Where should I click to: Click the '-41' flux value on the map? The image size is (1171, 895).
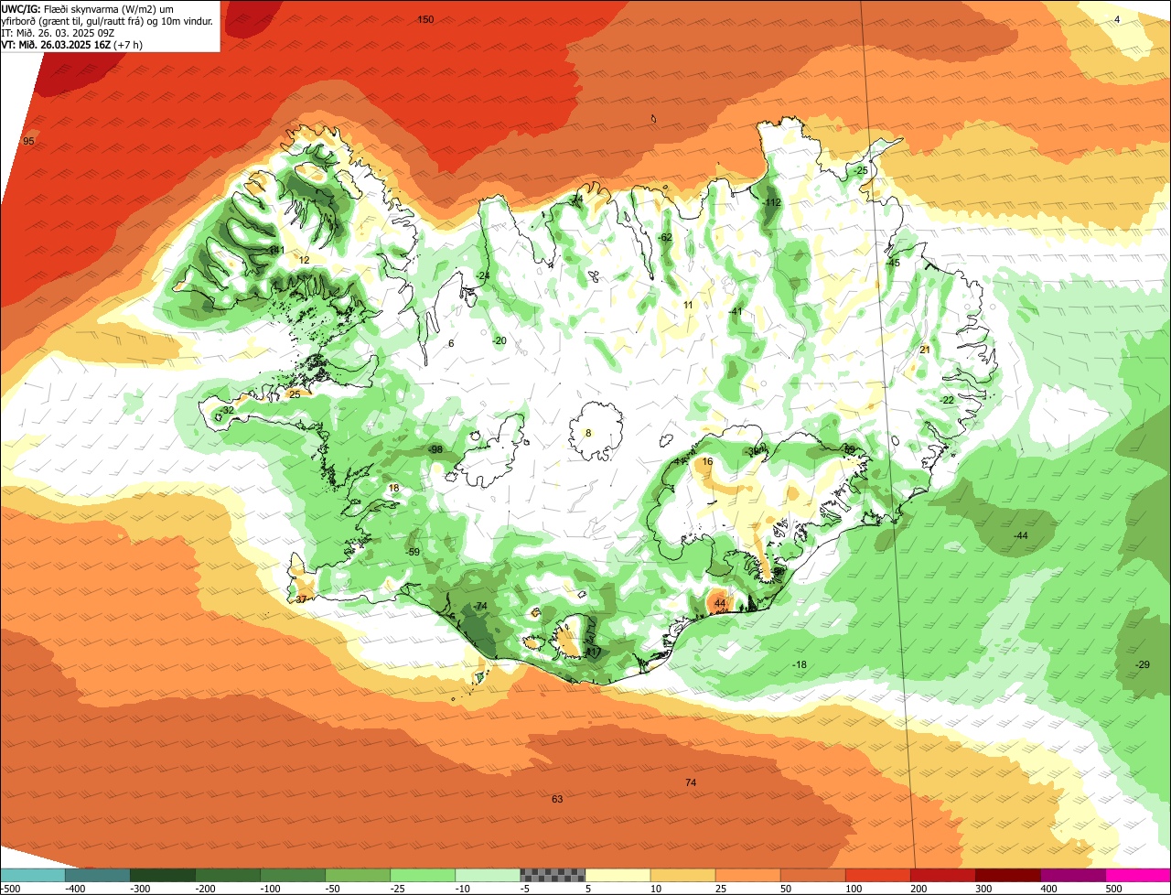[735, 311]
